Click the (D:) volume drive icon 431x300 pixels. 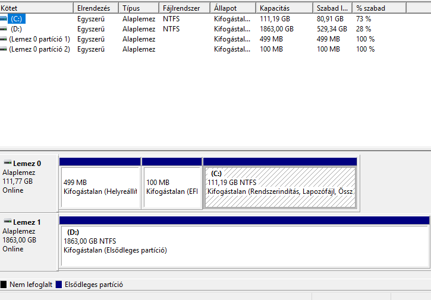4,29
